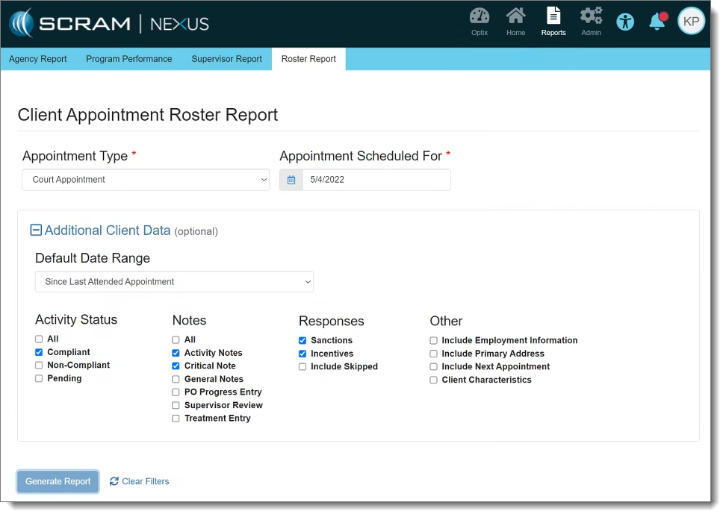726x517 pixels.
Task: Open the accessibility options icon
Action: point(625,22)
